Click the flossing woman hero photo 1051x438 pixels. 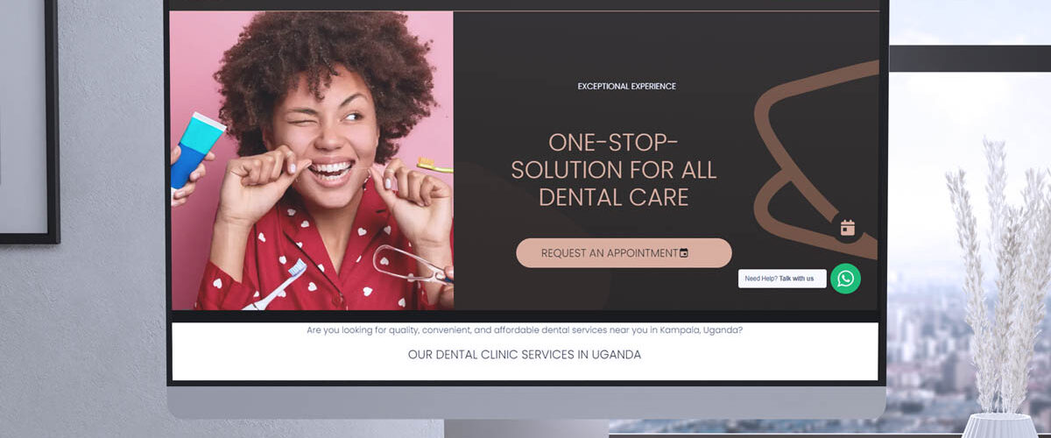pos(312,160)
